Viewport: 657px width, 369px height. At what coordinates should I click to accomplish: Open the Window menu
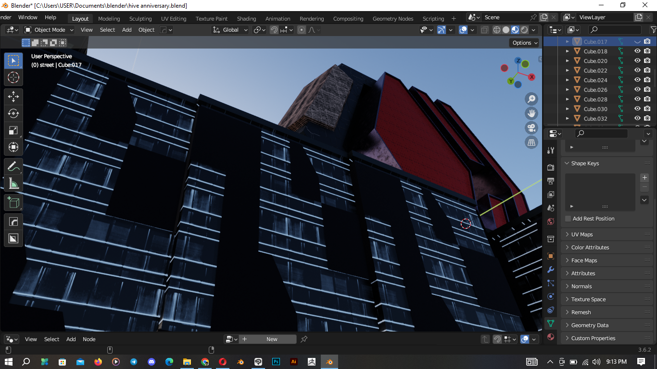tap(28, 17)
